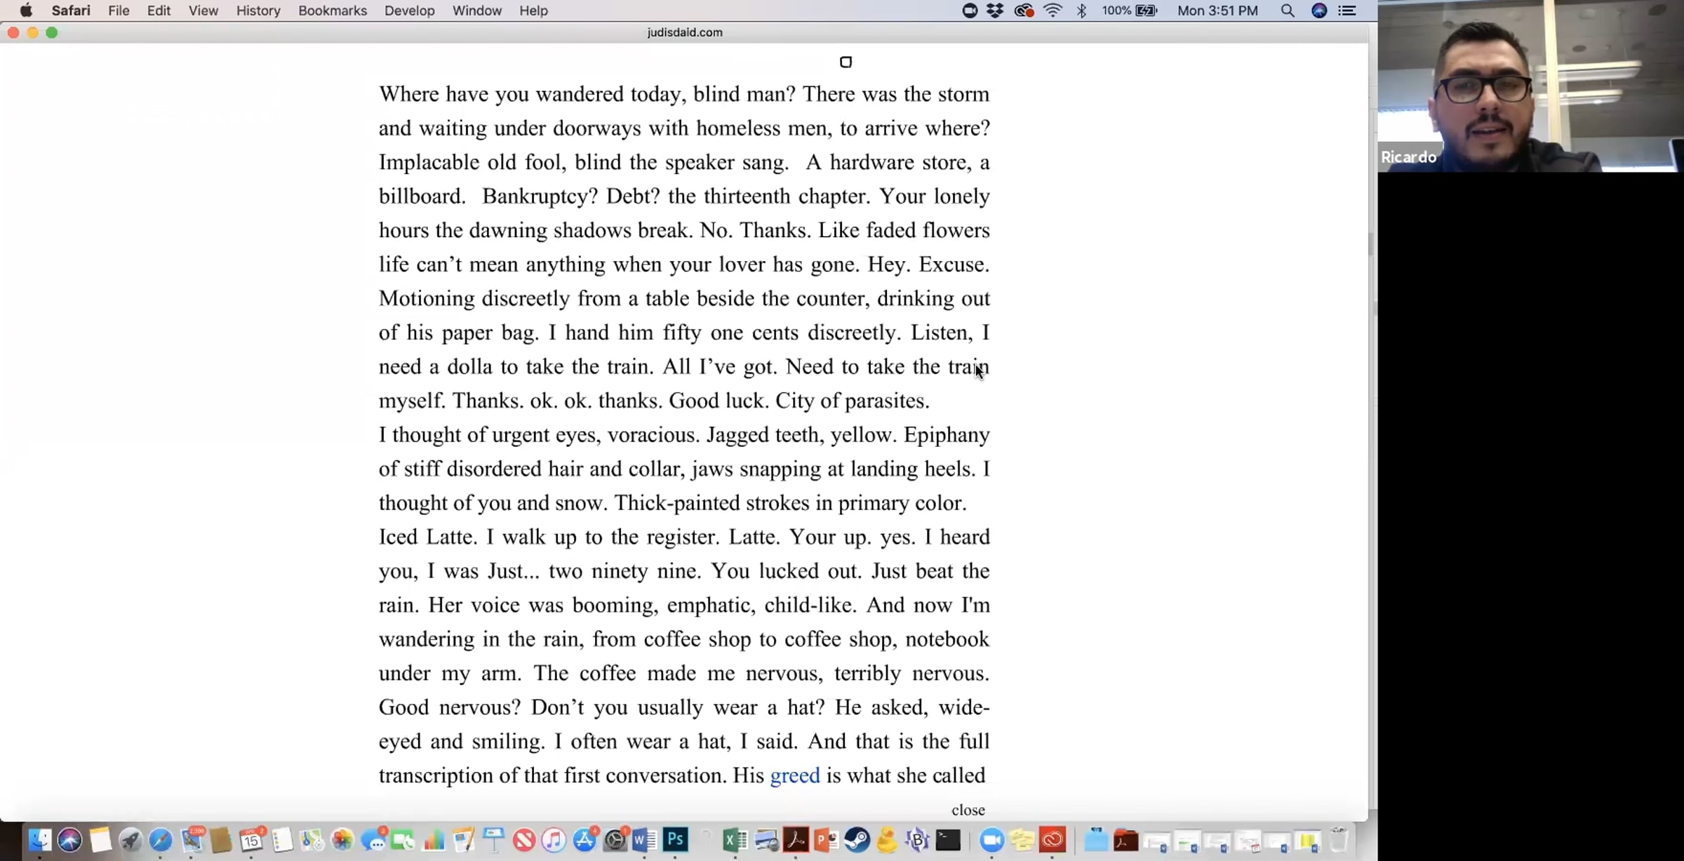
Task: Click the page's vertical scrollbar
Action: [x=1372, y=244]
